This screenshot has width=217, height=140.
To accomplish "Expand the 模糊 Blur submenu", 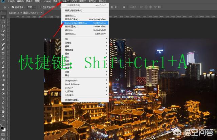I will pyautogui.click(x=85, y=46).
